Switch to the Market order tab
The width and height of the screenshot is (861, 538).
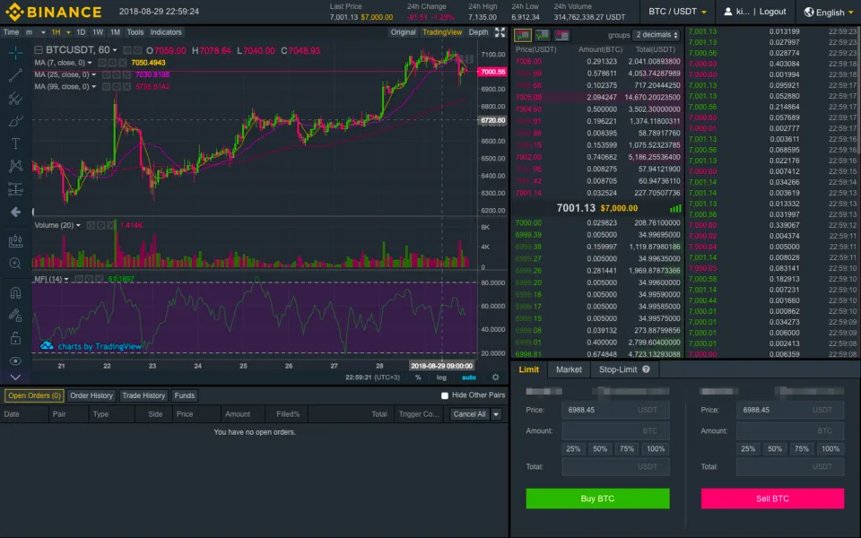coord(569,369)
